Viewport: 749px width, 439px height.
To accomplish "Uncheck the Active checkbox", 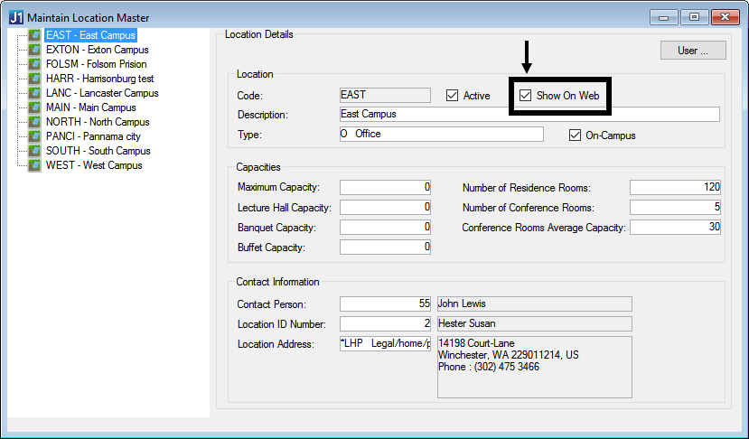I will (x=453, y=95).
